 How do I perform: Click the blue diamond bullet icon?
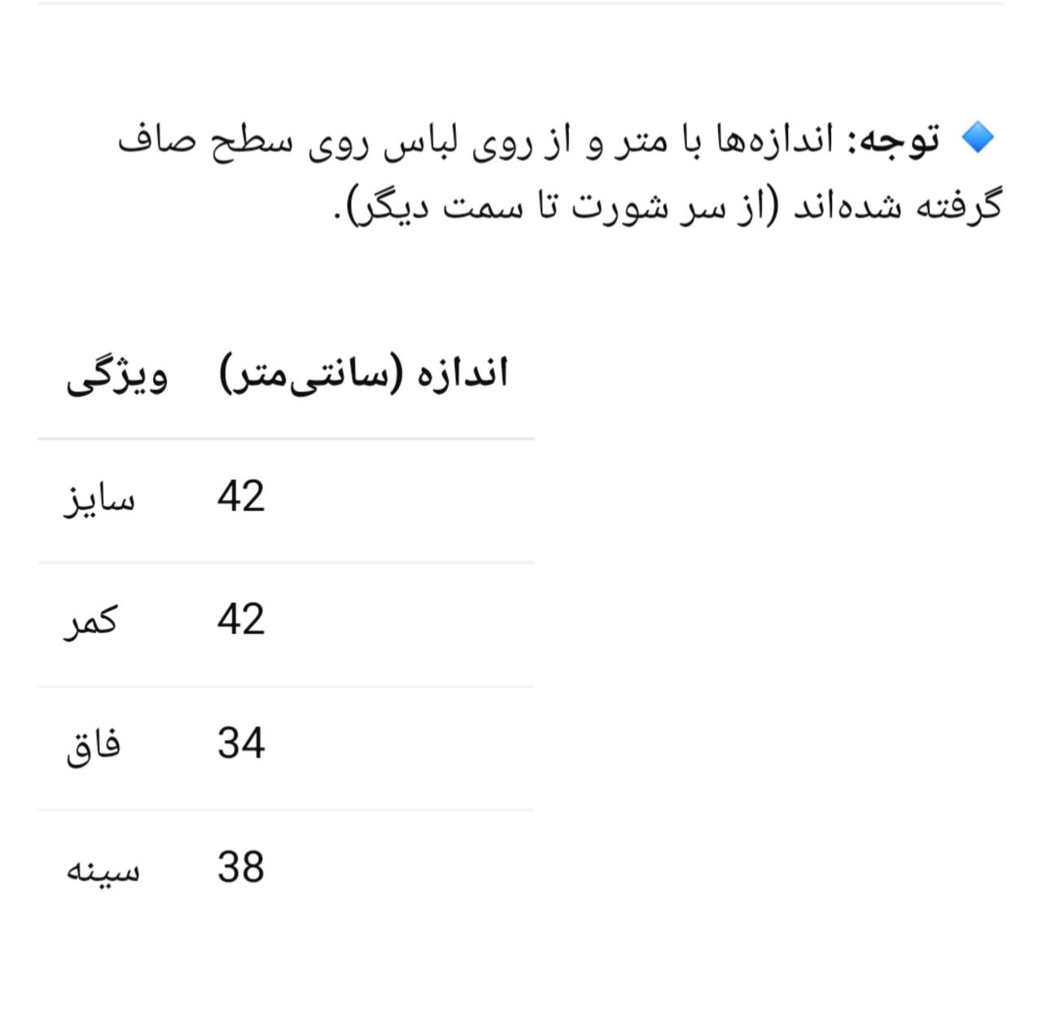point(978,138)
